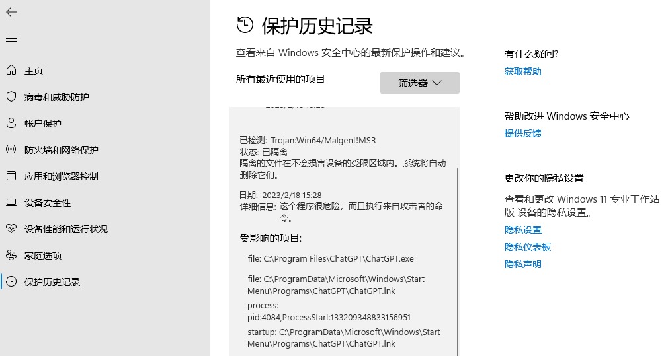This screenshot has height=356, width=666.
Task: Go to 家庭选项 section
Action: [43, 256]
